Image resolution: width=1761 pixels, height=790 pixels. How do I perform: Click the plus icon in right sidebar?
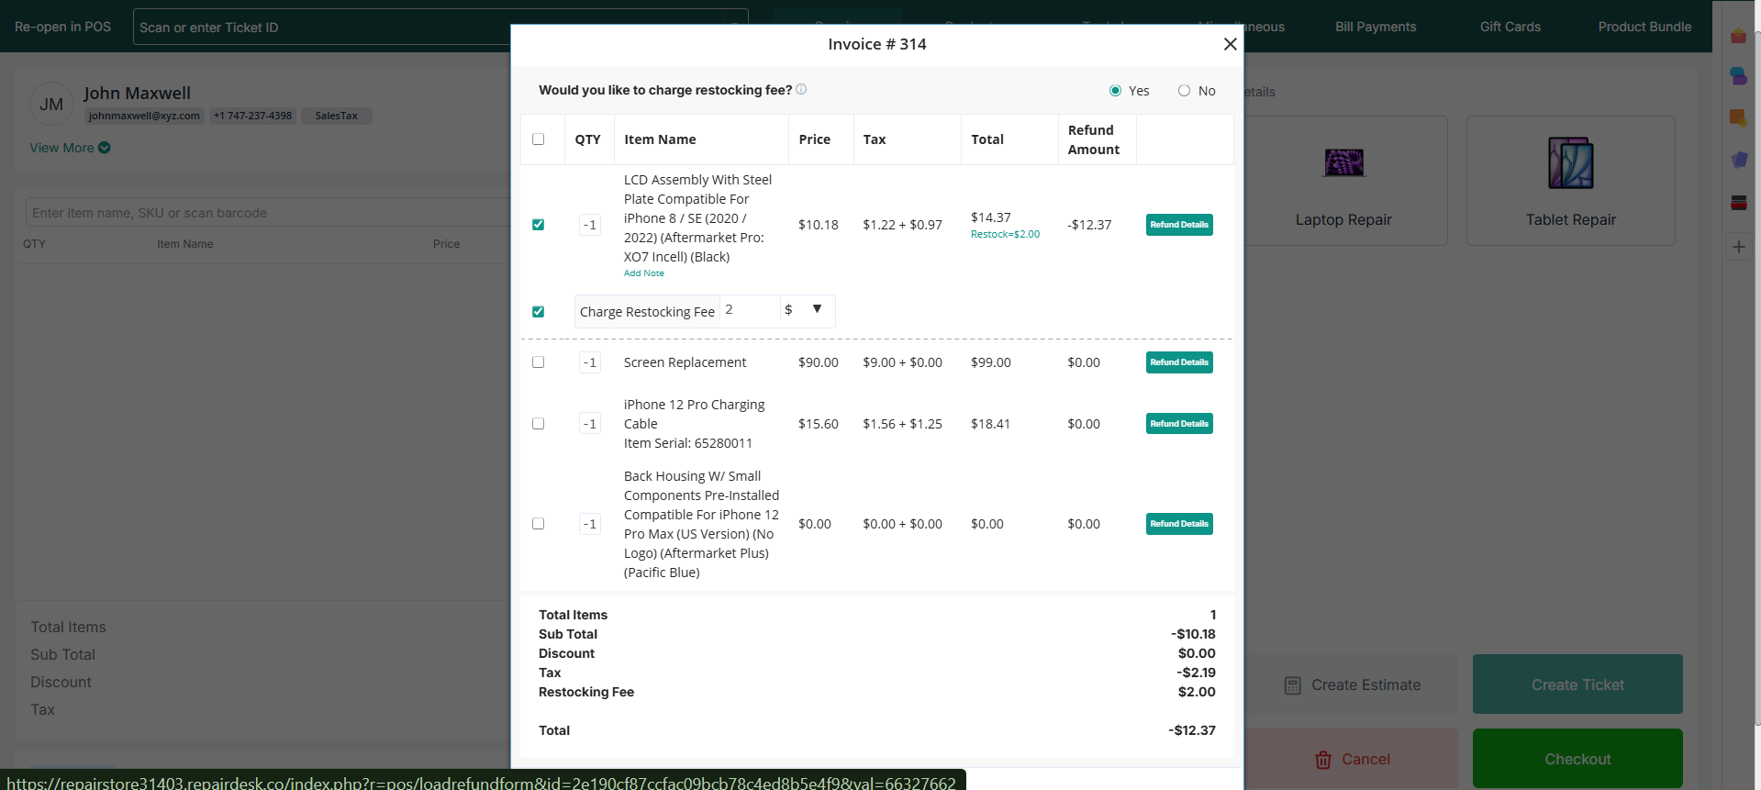1738,247
